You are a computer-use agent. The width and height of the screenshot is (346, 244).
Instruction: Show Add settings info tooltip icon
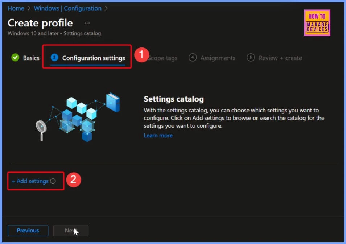(53, 181)
